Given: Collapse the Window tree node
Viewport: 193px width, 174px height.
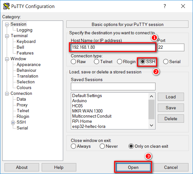Looking at the screenshot, I should coord(7,59).
